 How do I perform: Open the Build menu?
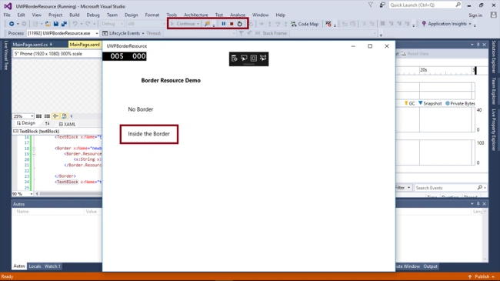(x=75, y=15)
